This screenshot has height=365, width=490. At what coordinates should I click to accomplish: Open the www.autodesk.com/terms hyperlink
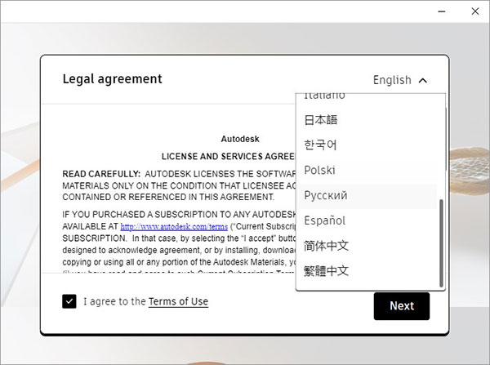point(162,226)
